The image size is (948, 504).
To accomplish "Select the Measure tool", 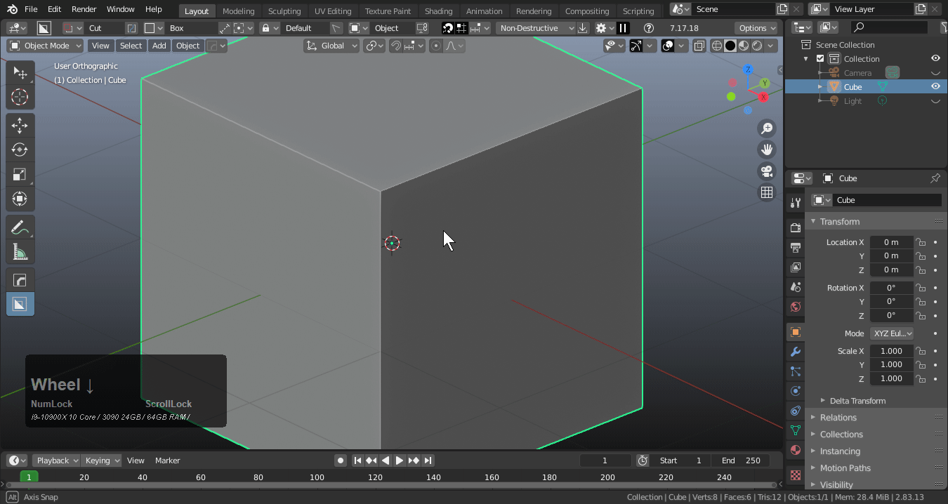I will [20, 252].
